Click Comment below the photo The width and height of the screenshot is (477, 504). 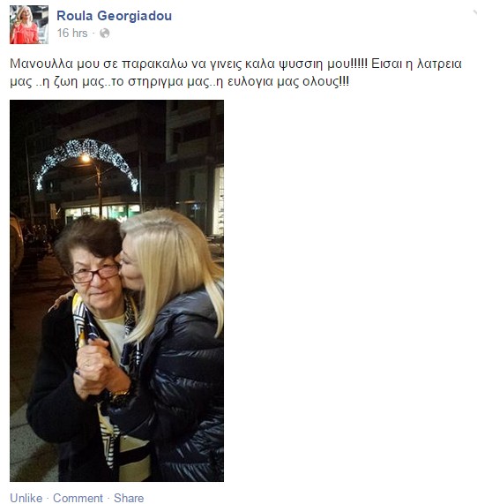78,498
